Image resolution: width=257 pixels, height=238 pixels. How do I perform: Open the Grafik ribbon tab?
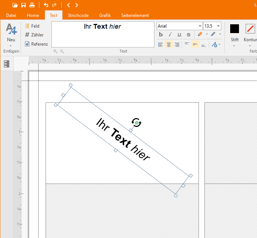[x=105, y=15]
